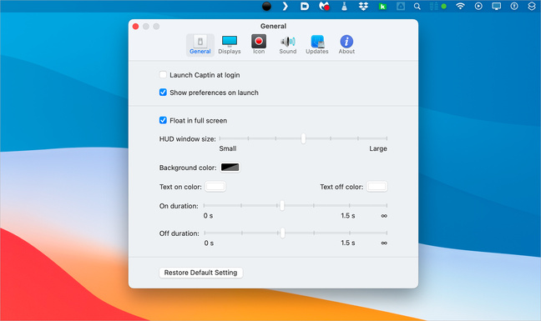Click the chevron arrow menu bar icon

point(285,6)
